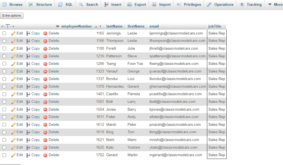Click Copy icon for Firrelli row
This screenshot has height=165, width=283.
28,49
